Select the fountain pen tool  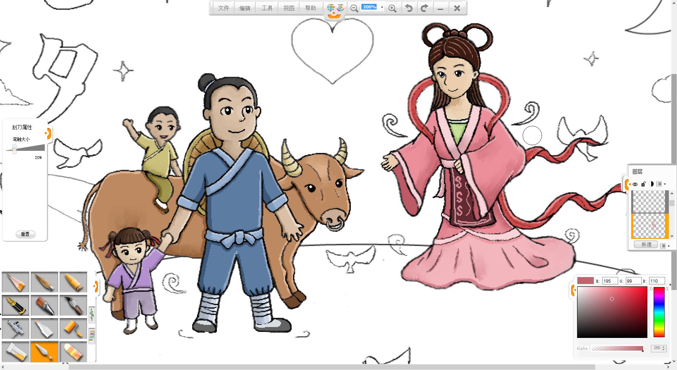coord(16,305)
